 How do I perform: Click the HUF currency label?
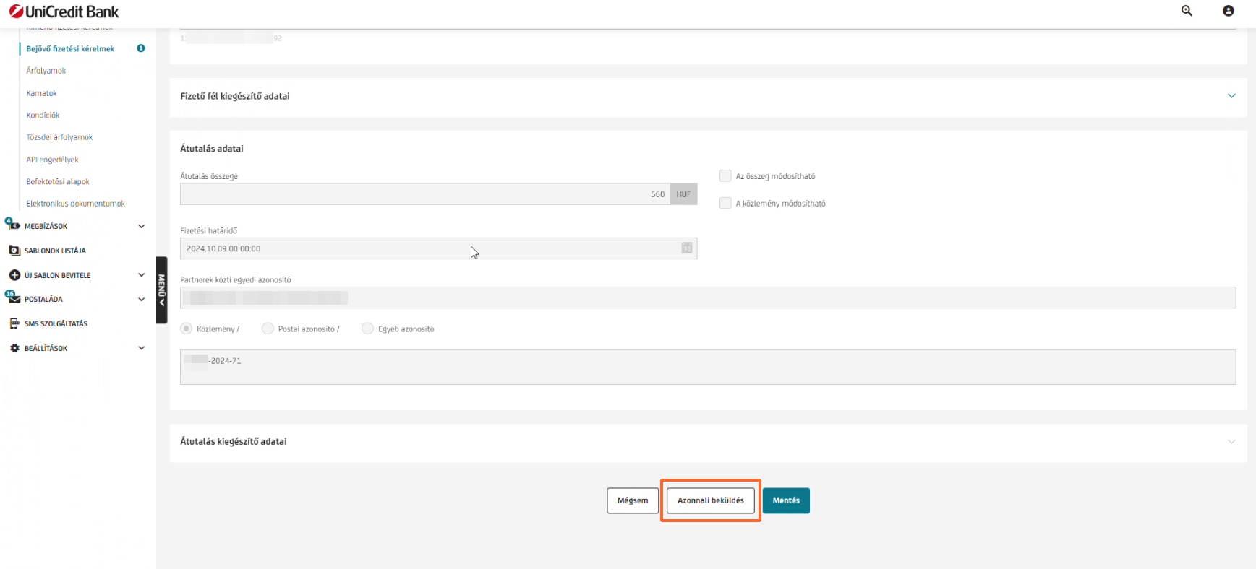click(683, 194)
